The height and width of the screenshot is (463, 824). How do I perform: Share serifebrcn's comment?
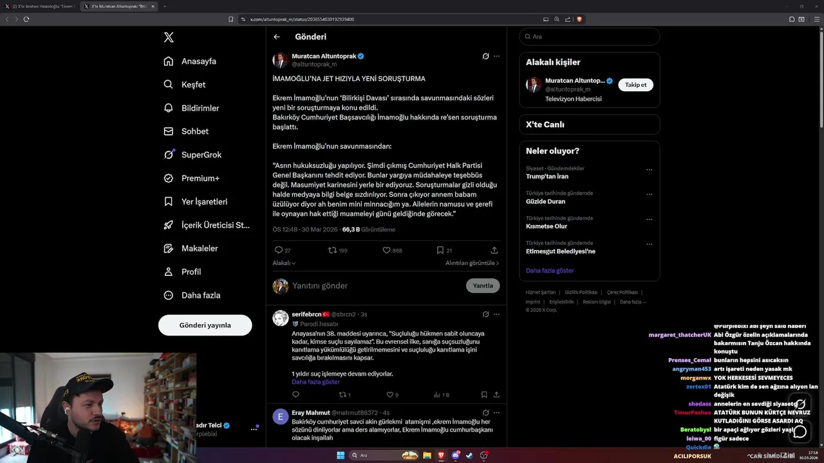coord(496,395)
